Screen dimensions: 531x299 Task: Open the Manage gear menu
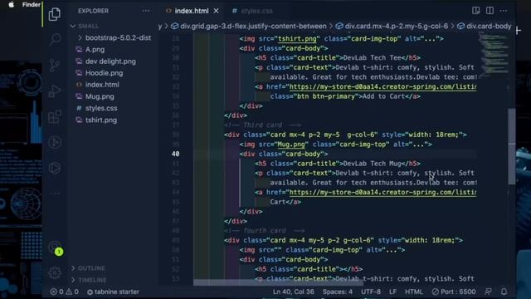click(x=55, y=273)
